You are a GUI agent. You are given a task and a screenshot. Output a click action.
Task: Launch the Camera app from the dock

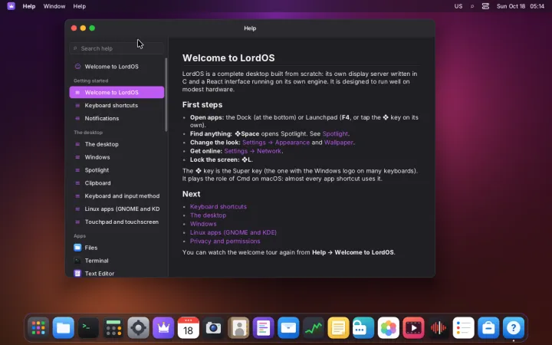pos(213,328)
